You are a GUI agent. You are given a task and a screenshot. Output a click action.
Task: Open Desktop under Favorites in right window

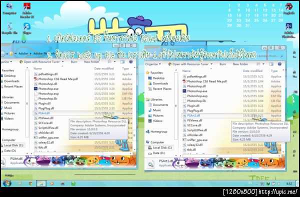click(x=158, y=78)
